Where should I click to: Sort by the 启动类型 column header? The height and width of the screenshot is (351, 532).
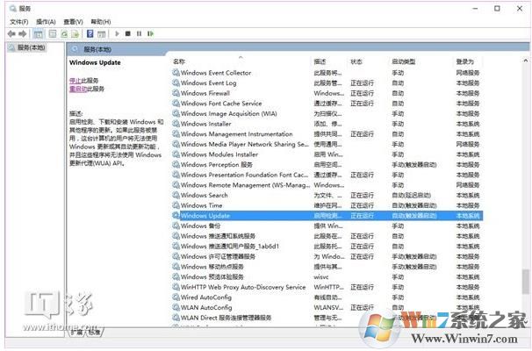point(404,61)
